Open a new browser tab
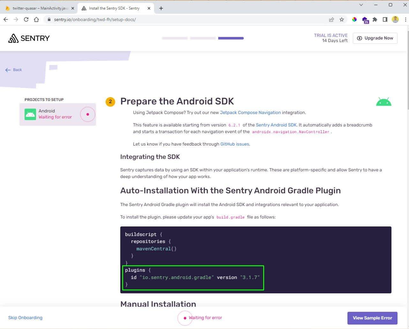 coord(161,8)
